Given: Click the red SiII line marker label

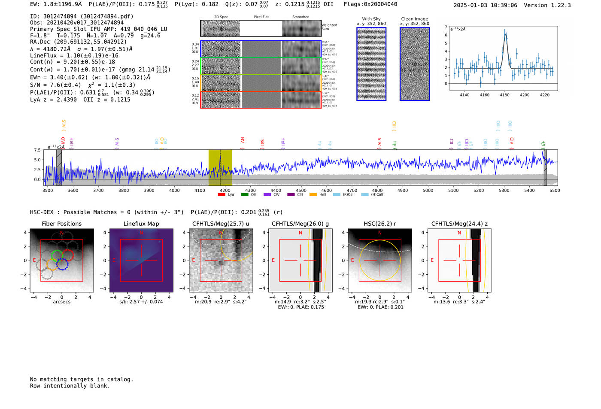Looking at the screenshot, I should [262, 144].
